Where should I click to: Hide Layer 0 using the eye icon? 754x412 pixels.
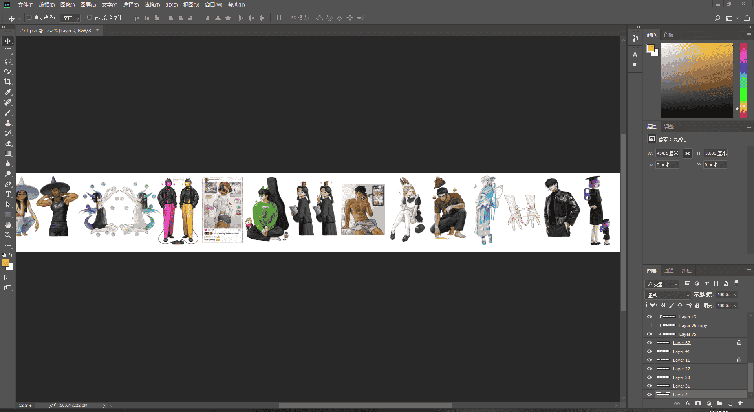(x=649, y=395)
